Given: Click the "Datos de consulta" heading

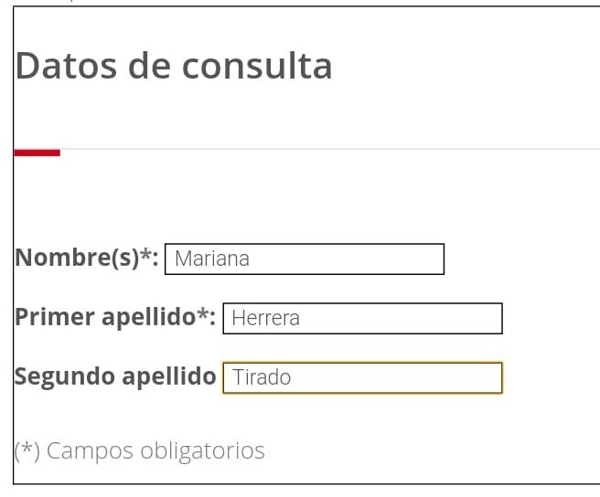Looking at the screenshot, I should click(x=174, y=67).
